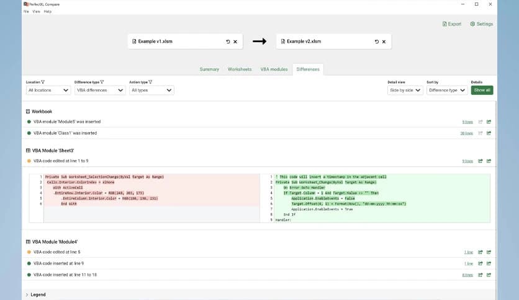The image size is (519, 300).
Task: Open the Detail view Side by side dropdown
Action: pyautogui.click(x=405, y=90)
